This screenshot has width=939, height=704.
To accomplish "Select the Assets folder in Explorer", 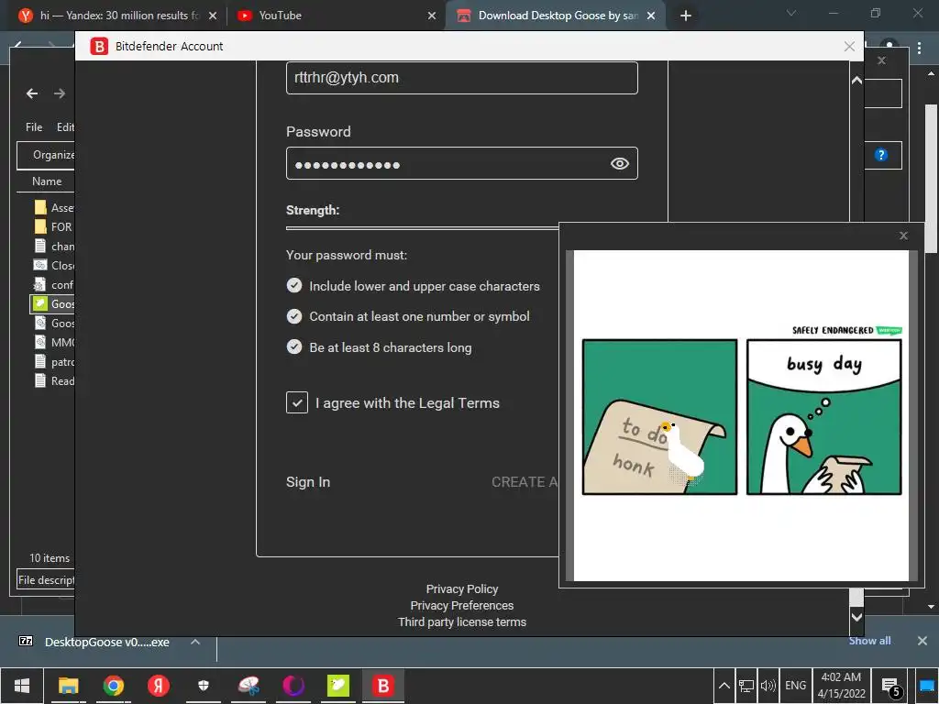I will tap(54, 208).
